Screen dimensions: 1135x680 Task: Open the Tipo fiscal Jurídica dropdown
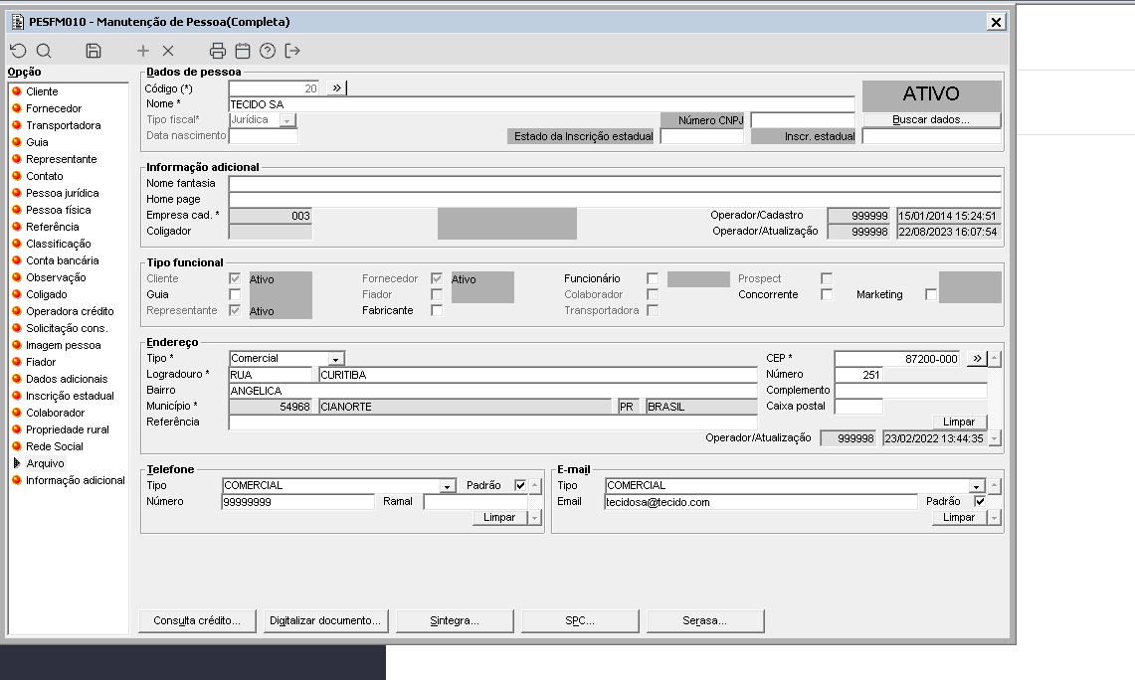pyautogui.click(x=287, y=121)
